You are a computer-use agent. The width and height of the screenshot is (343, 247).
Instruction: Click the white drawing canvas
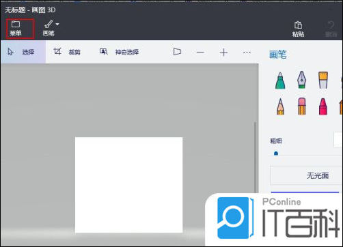(x=128, y=185)
